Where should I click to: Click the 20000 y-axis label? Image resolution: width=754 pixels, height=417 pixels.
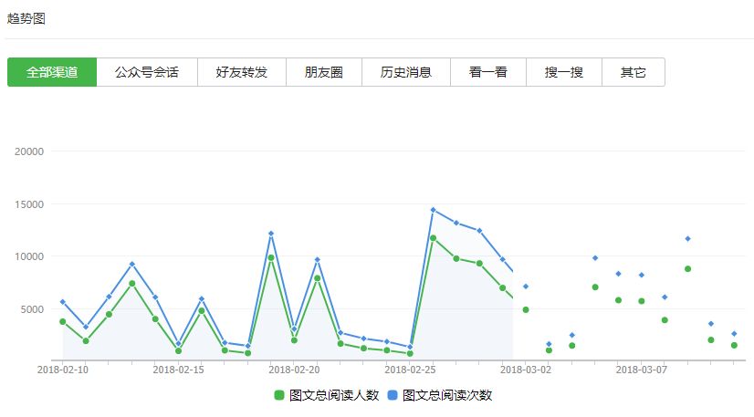click(x=29, y=151)
